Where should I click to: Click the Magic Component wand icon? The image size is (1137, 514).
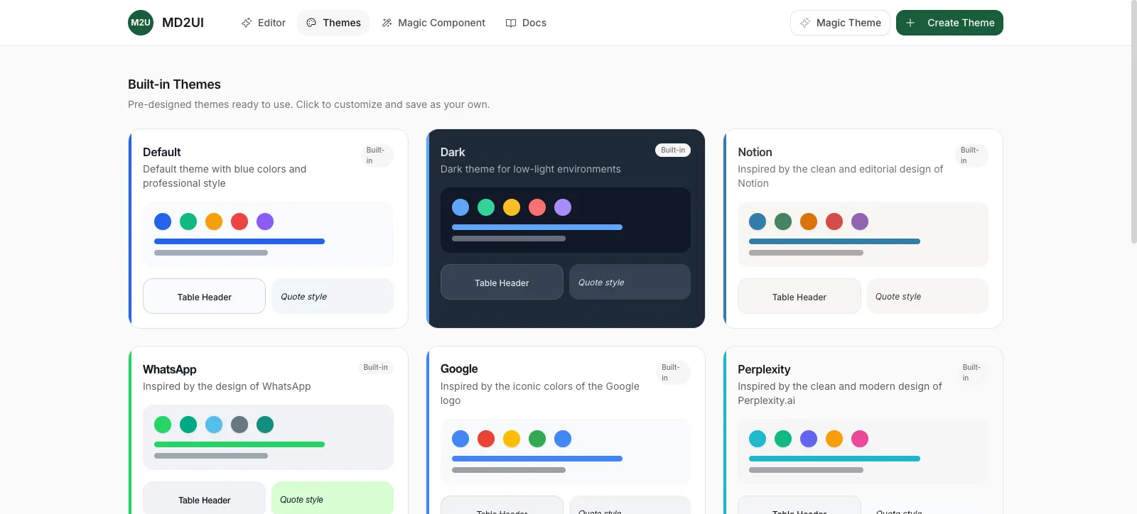coord(387,23)
